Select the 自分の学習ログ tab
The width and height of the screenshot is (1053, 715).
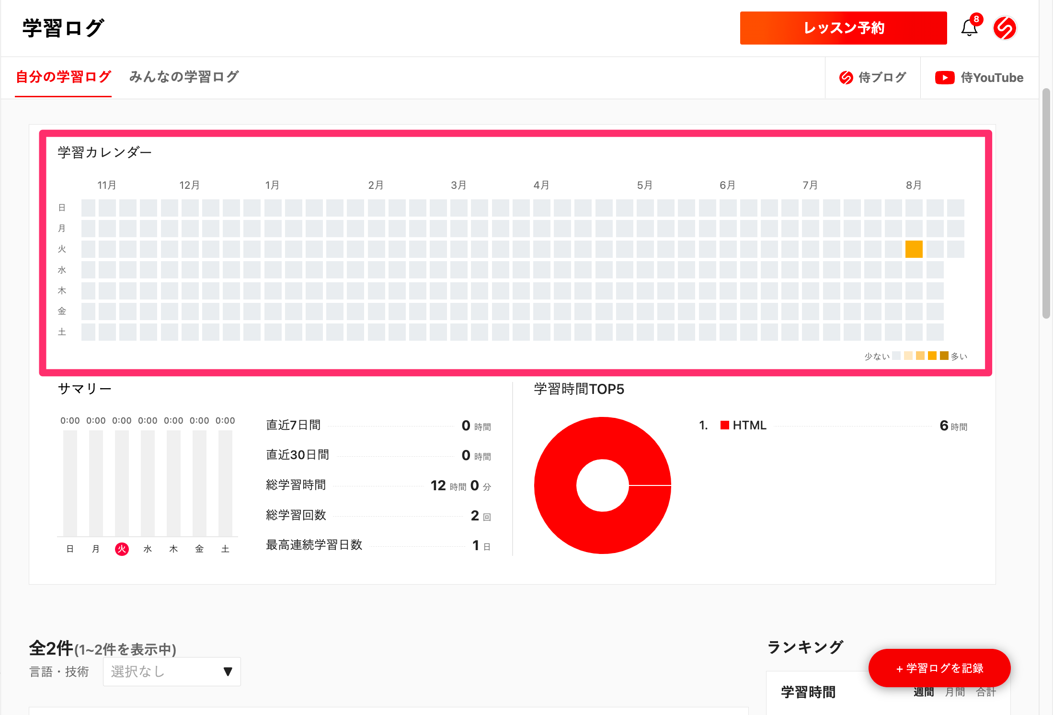63,77
